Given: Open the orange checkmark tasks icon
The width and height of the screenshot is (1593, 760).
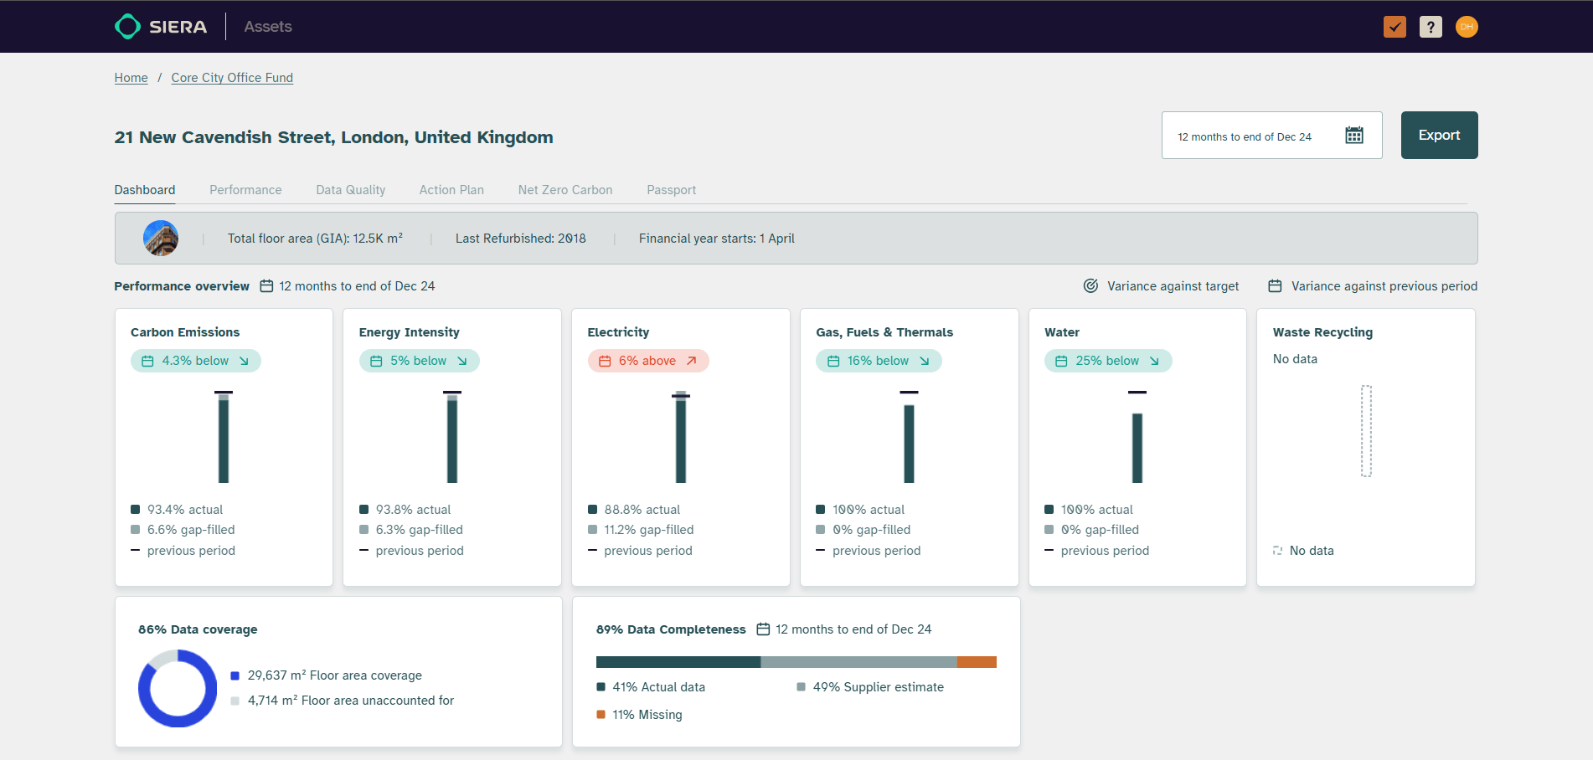Looking at the screenshot, I should coord(1395,27).
